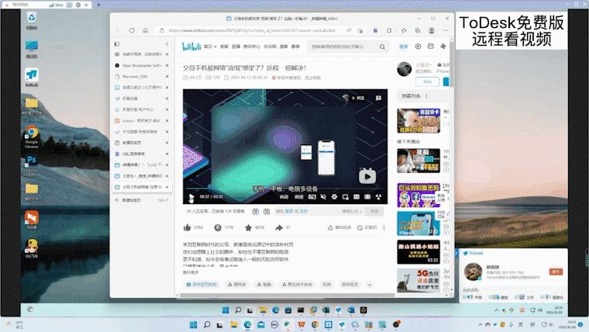Screen dimensions: 589x332
Task: Click the browser refresh button
Action: [132, 30]
